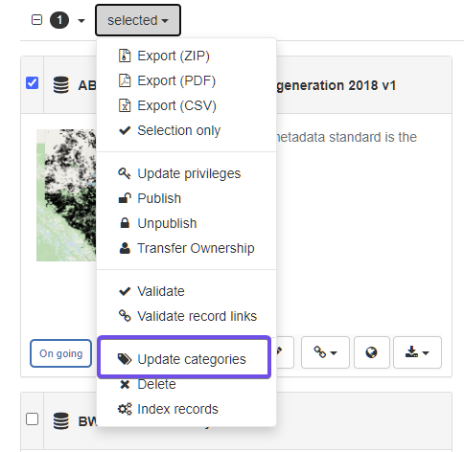Click the map thumbnail of first record

66,195
